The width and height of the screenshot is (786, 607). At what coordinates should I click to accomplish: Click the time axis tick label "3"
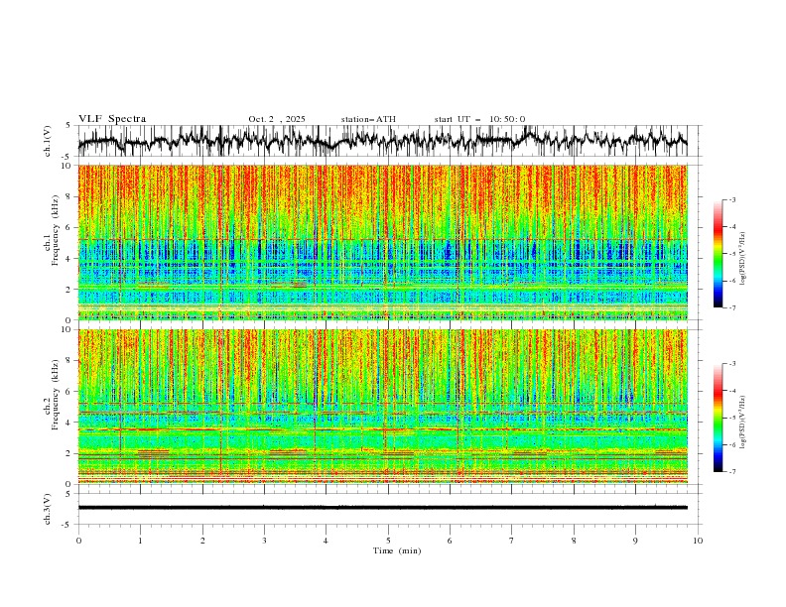pos(264,541)
